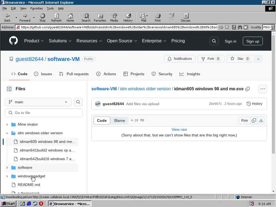This screenshot has height=207, width=276.
Task: Expand the software folder
Action: pyautogui.click(x=7, y=168)
